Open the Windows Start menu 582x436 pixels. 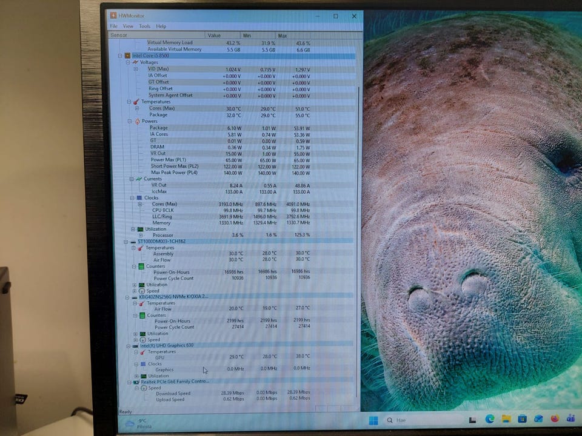pyautogui.click(x=373, y=420)
